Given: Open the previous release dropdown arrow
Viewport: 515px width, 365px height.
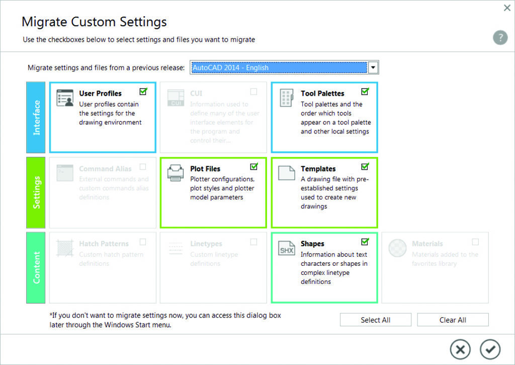Looking at the screenshot, I should click(x=373, y=67).
